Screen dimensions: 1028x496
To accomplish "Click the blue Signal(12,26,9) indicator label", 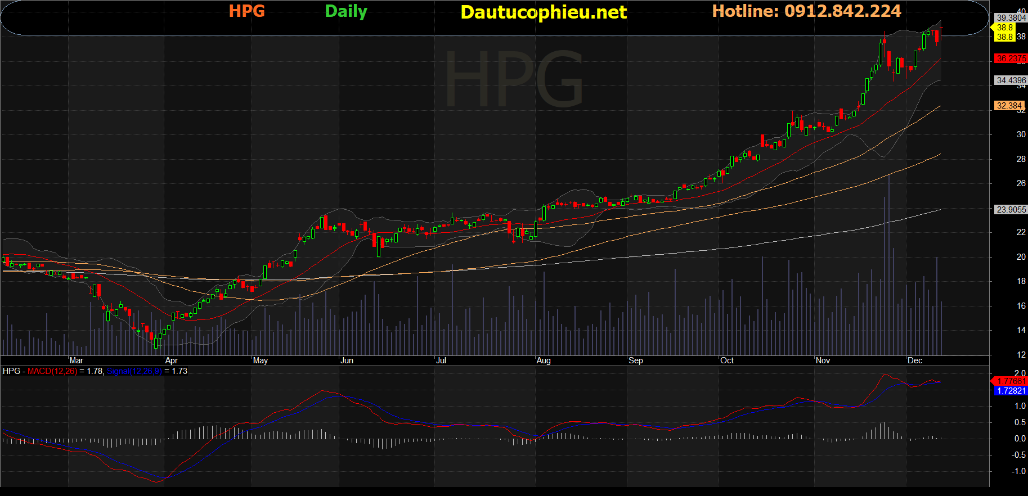I will pos(134,371).
